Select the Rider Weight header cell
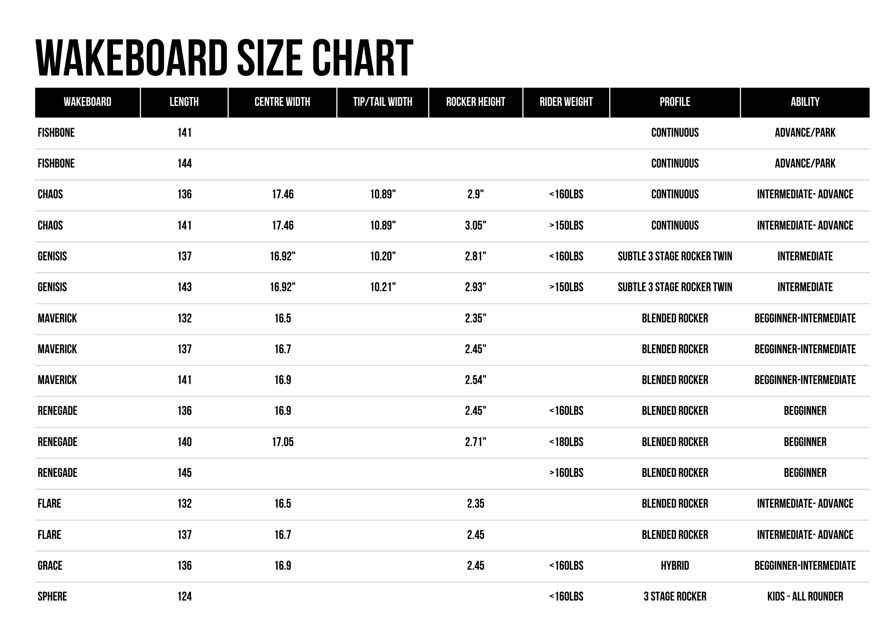This screenshot has width=887, height=627. 566,102
